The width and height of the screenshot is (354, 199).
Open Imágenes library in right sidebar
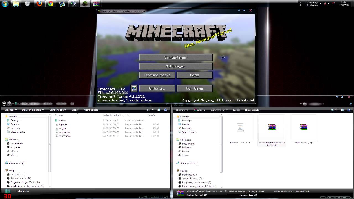187,148
